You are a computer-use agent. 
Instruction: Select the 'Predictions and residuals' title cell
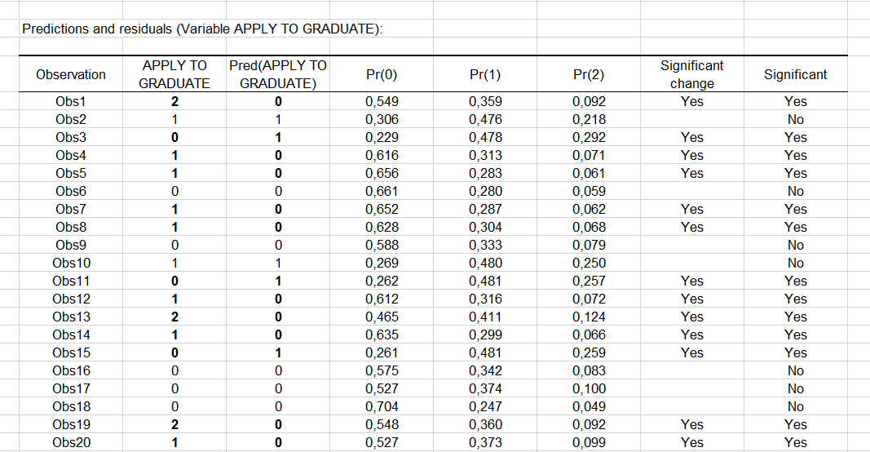pos(202,29)
